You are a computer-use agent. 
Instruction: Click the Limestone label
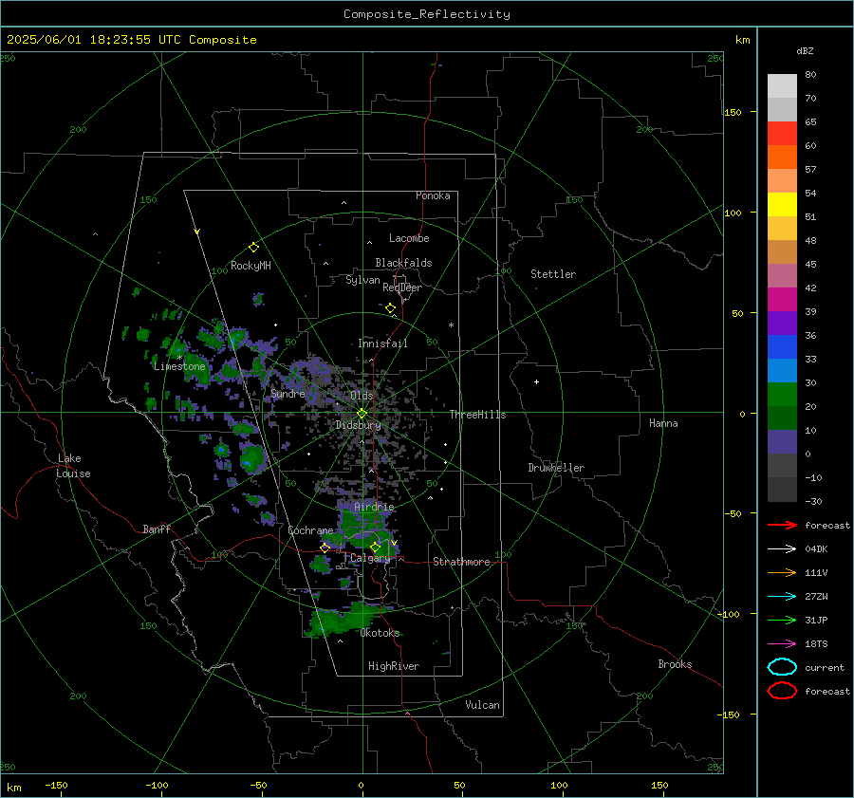179,366
